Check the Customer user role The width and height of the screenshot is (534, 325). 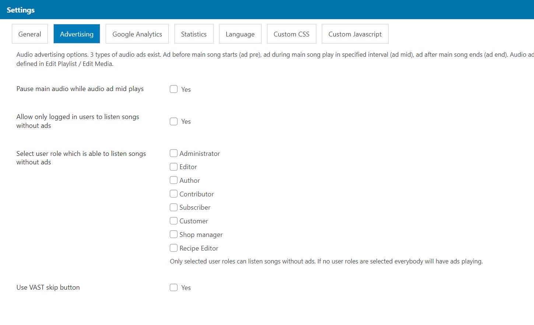click(173, 221)
